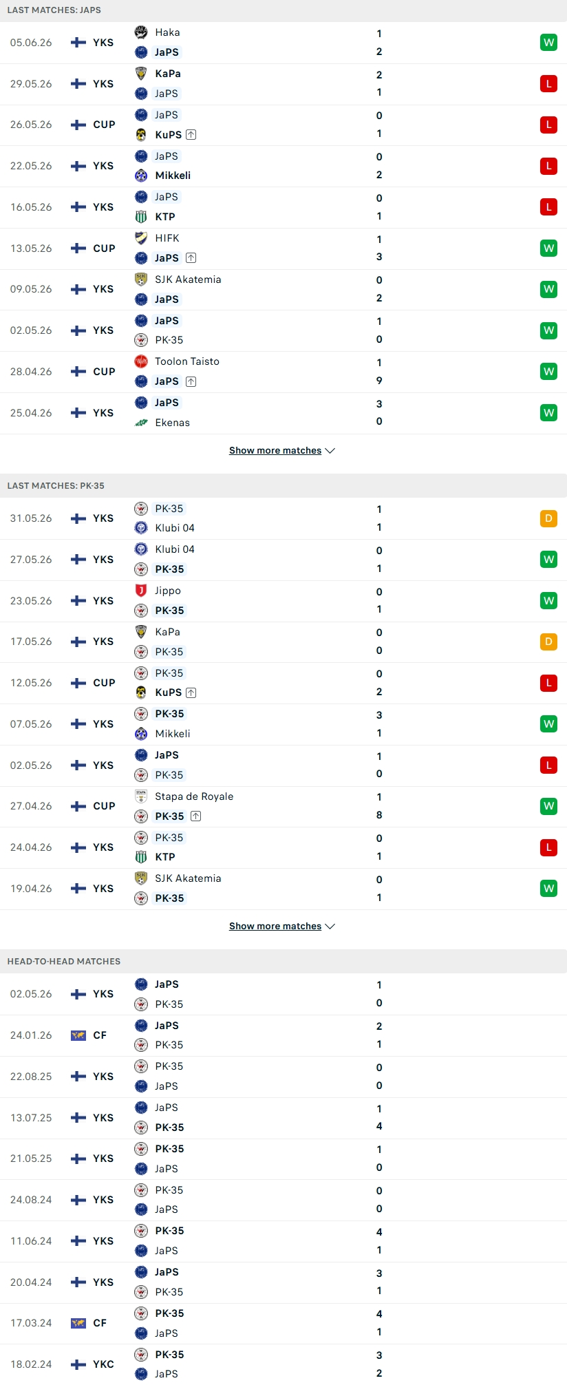This screenshot has height=1385, width=567.
Task: Click advancing icon next to KuPS on 12.05.26
Action: (x=191, y=692)
